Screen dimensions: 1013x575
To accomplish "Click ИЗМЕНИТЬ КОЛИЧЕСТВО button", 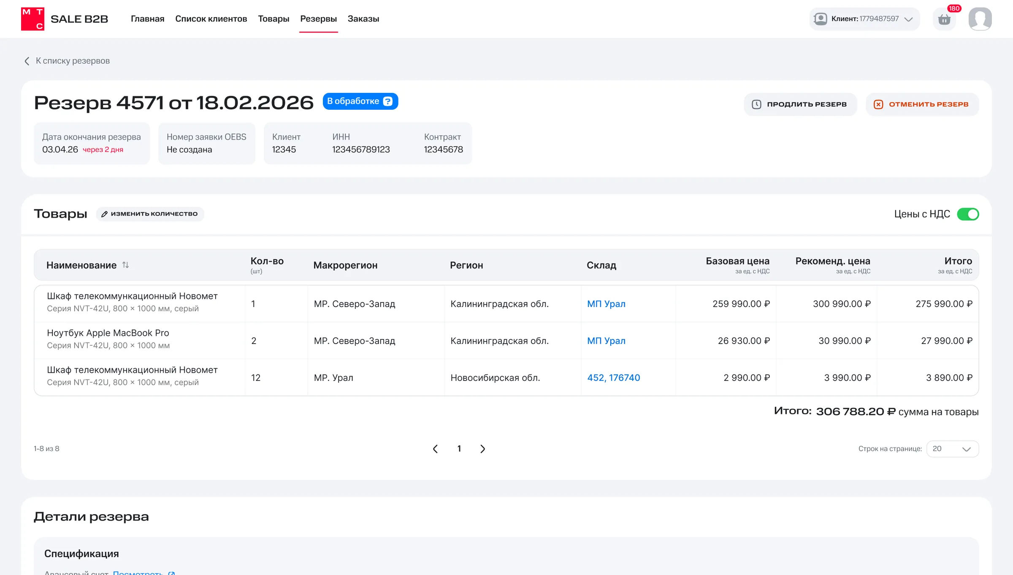I will (x=150, y=214).
